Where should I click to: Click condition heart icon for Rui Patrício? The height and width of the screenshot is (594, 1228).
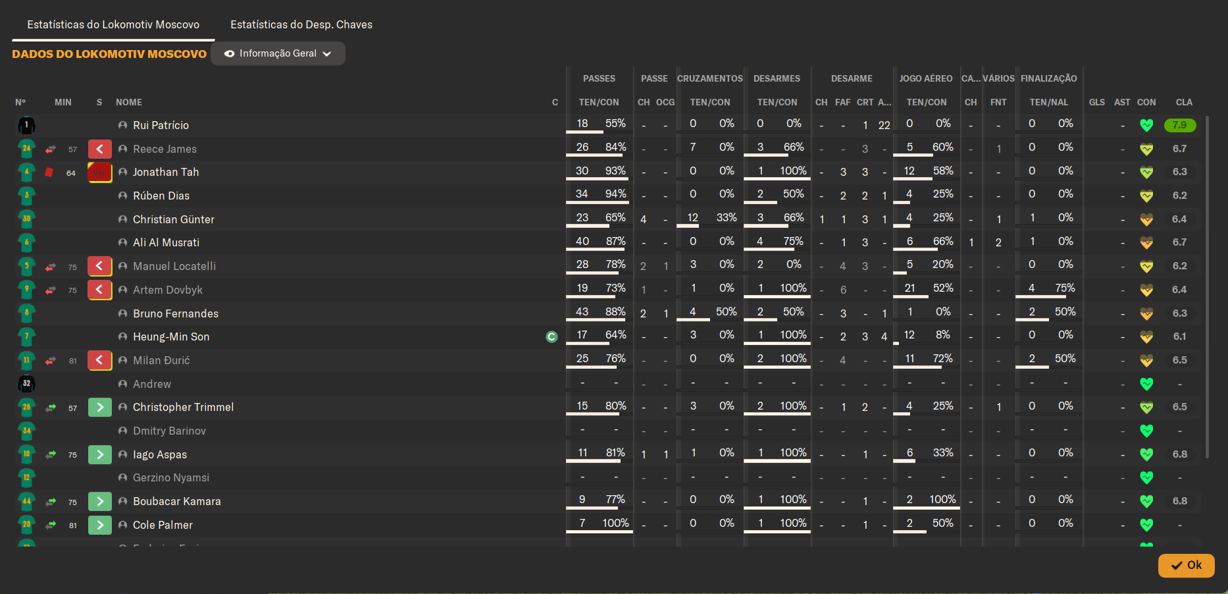coord(1146,125)
